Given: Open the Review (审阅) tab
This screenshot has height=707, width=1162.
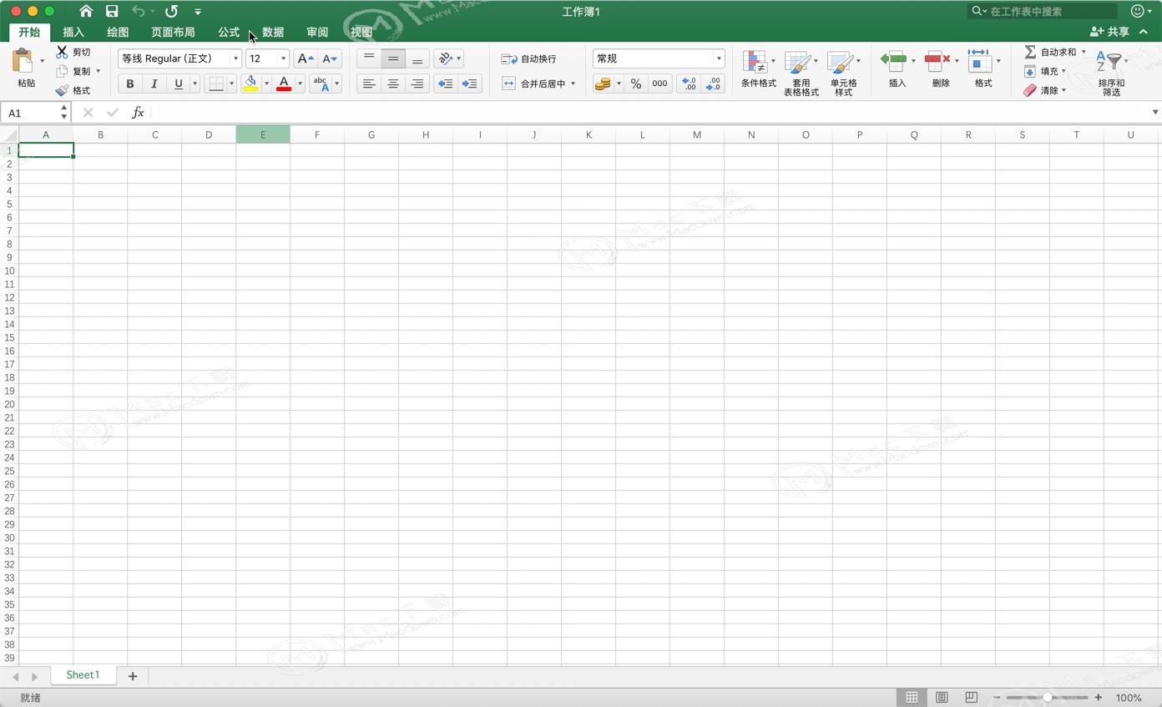Looking at the screenshot, I should 317,32.
